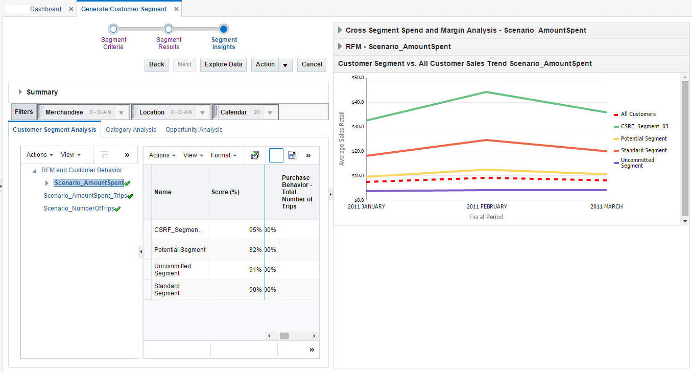Click the Detach table icon

[293, 155]
